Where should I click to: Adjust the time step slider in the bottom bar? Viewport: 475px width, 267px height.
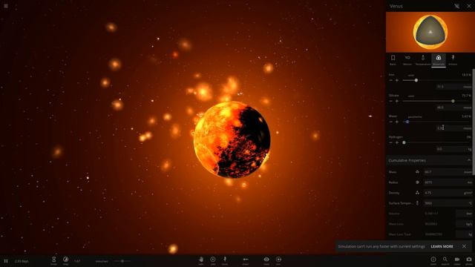[122, 261]
